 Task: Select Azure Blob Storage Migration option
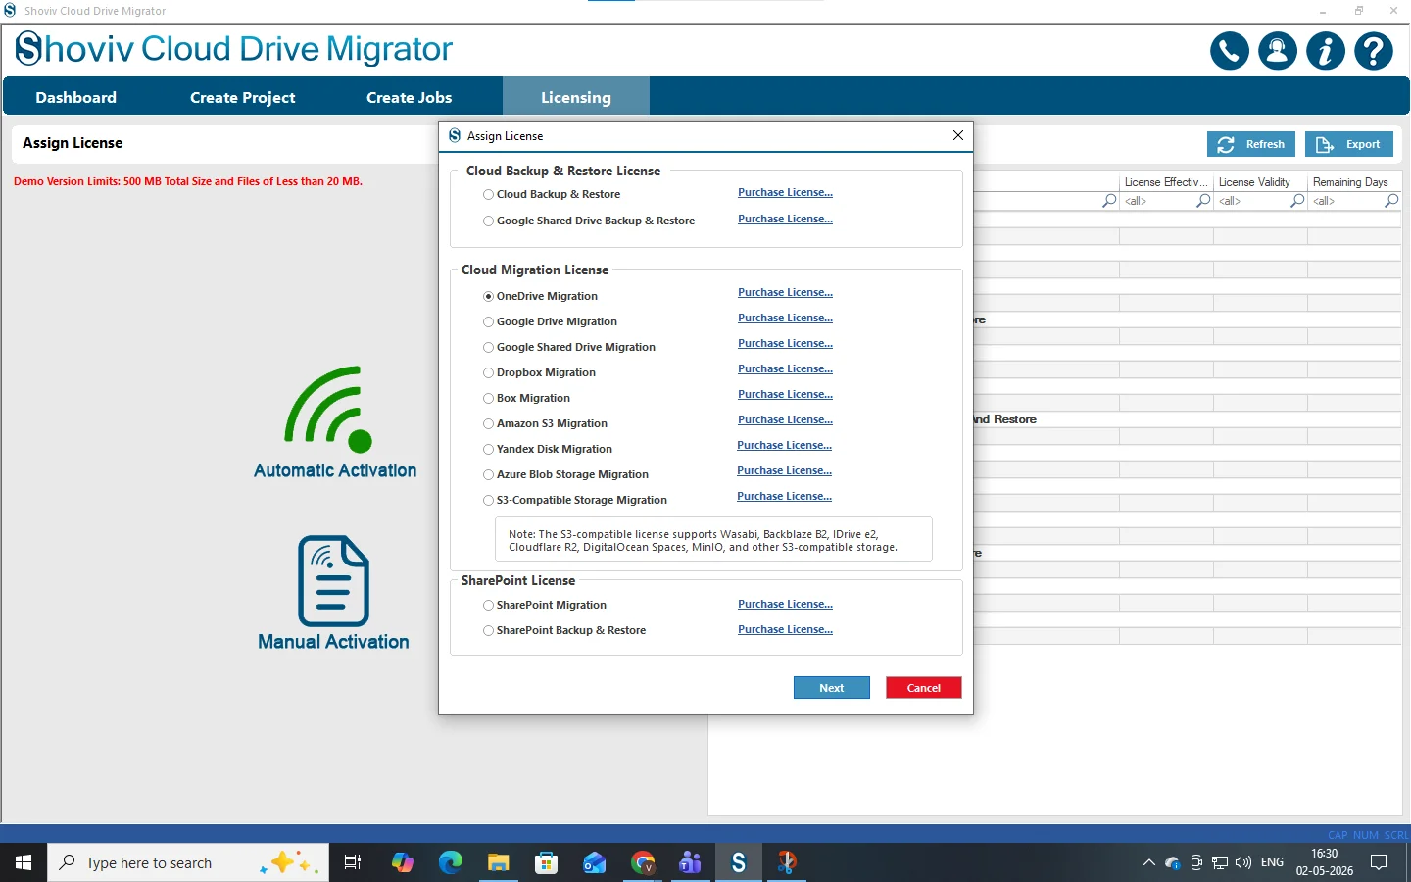click(x=488, y=474)
